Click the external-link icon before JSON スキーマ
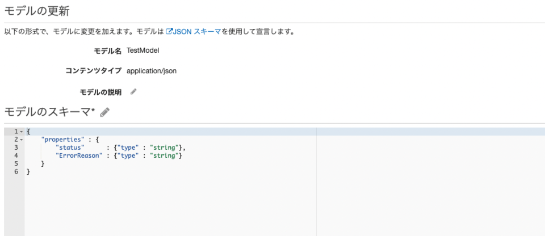545x236 pixels. pos(169,31)
